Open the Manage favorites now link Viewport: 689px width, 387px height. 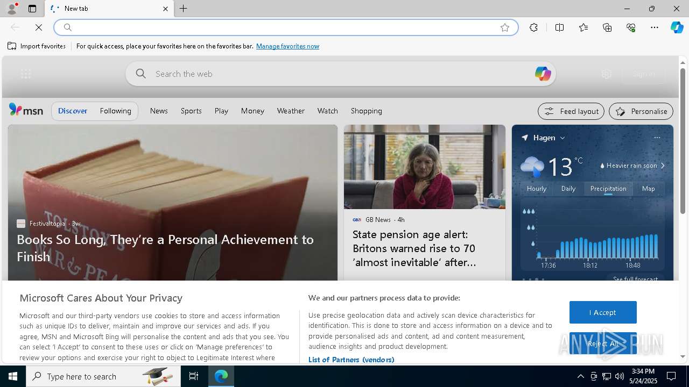click(x=287, y=46)
